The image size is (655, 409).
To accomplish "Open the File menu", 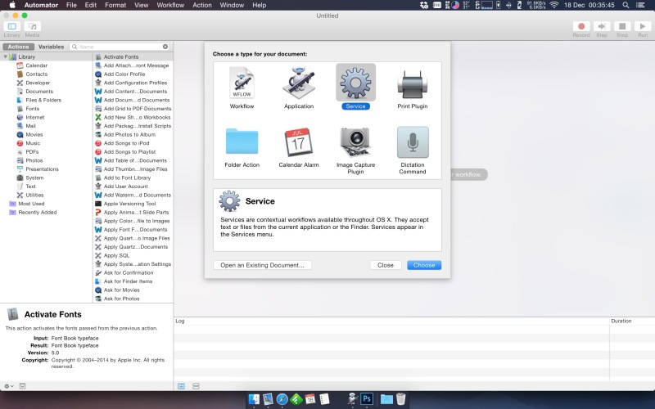I will pos(71,5).
